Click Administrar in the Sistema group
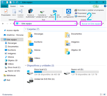Viewport: 107px width, 96px height. [x=81, y=16]
